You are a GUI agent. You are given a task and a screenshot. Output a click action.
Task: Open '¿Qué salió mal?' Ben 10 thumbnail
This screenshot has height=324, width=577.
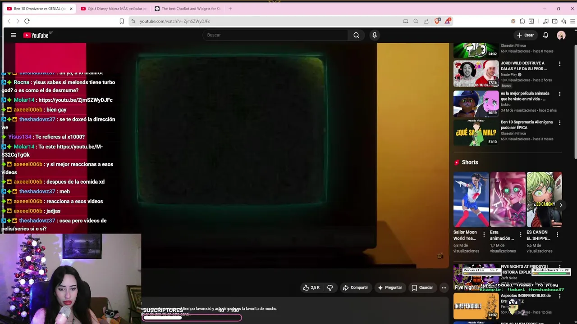[x=476, y=132]
